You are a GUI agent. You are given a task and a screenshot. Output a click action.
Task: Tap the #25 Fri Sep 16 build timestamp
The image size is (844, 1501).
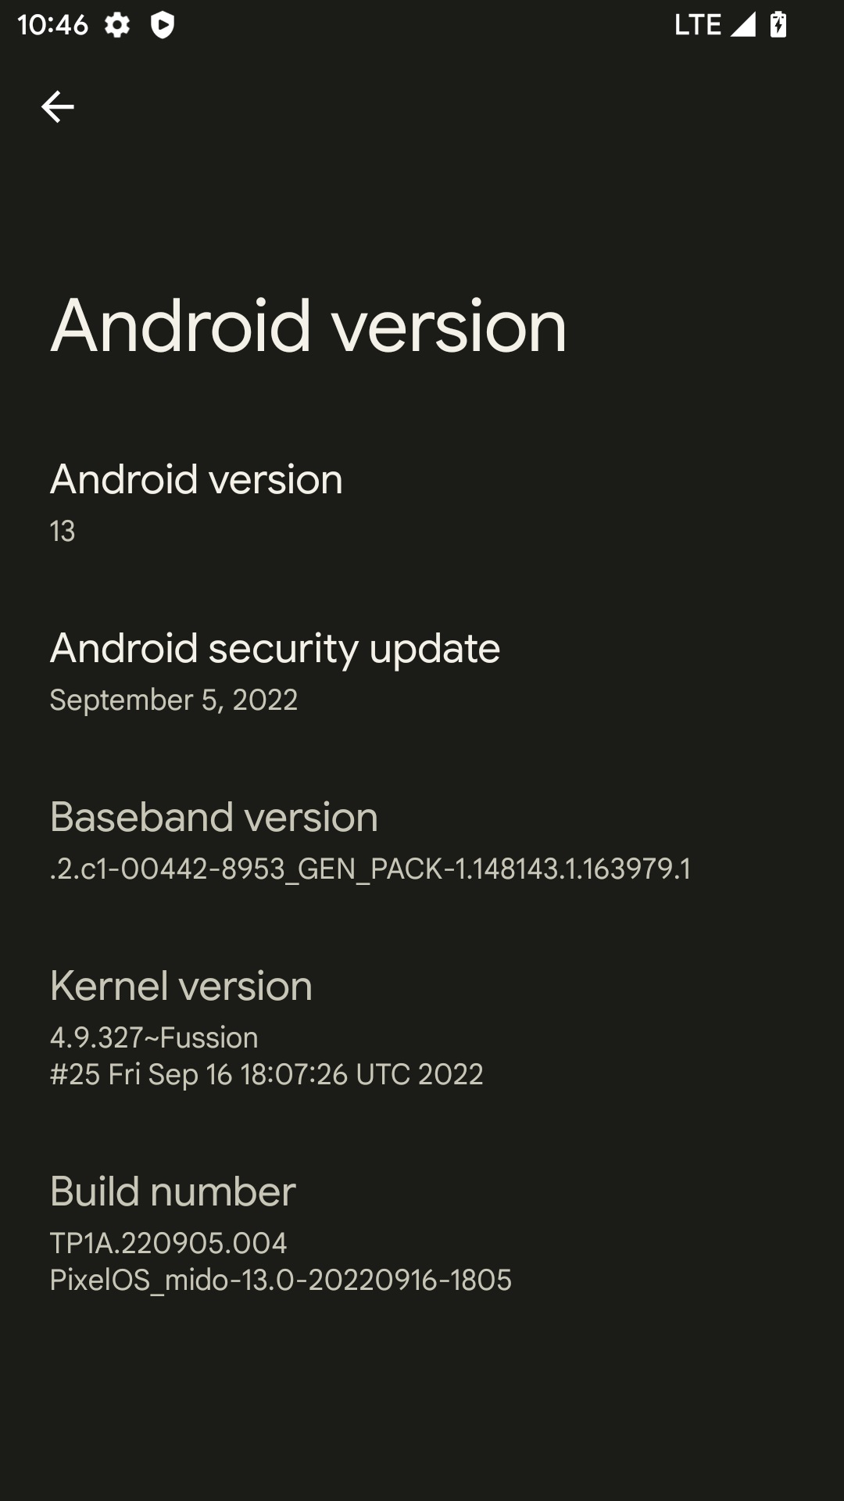click(x=266, y=1074)
